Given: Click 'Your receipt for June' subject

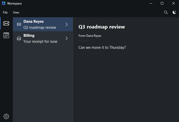Looking at the screenshot, I should coord(40,41).
